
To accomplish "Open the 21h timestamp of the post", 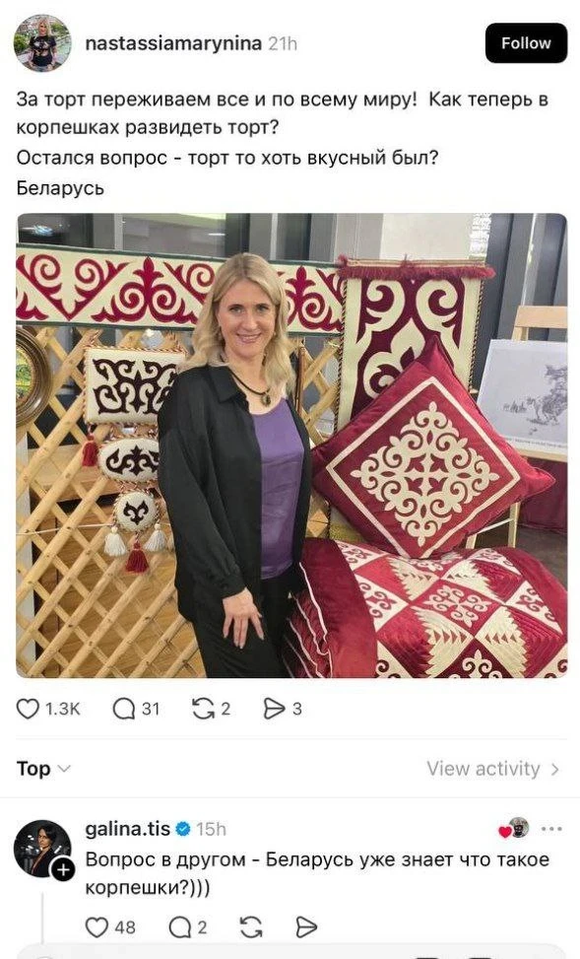I will point(283,43).
